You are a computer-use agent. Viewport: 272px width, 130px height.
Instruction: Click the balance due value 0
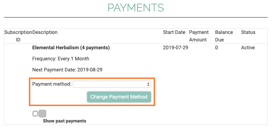point(216,47)
